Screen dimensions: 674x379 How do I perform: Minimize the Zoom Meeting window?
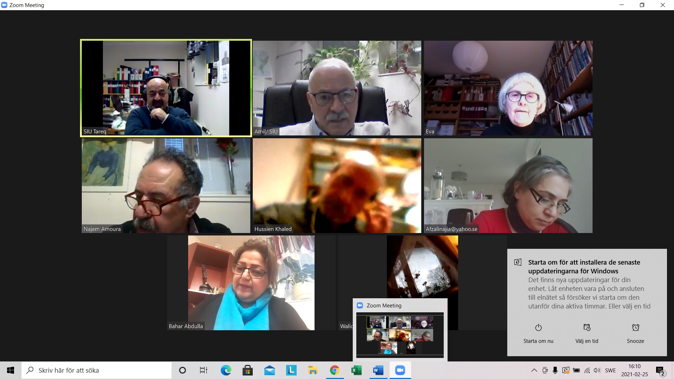click(622, 5)
